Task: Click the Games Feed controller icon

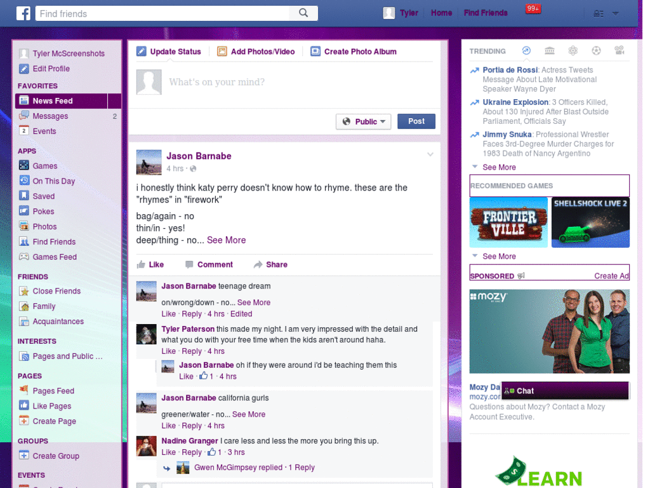Action: [x=24, y=257]
